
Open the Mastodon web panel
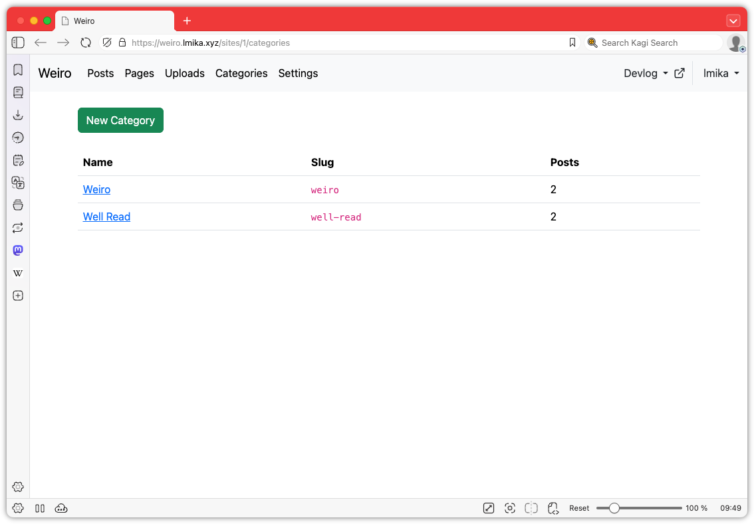pos(18,250)
